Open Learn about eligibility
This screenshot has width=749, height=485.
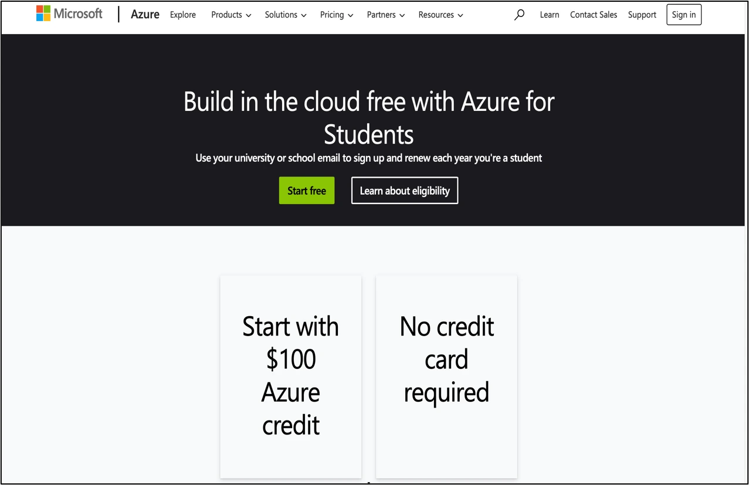pos(404,190)
